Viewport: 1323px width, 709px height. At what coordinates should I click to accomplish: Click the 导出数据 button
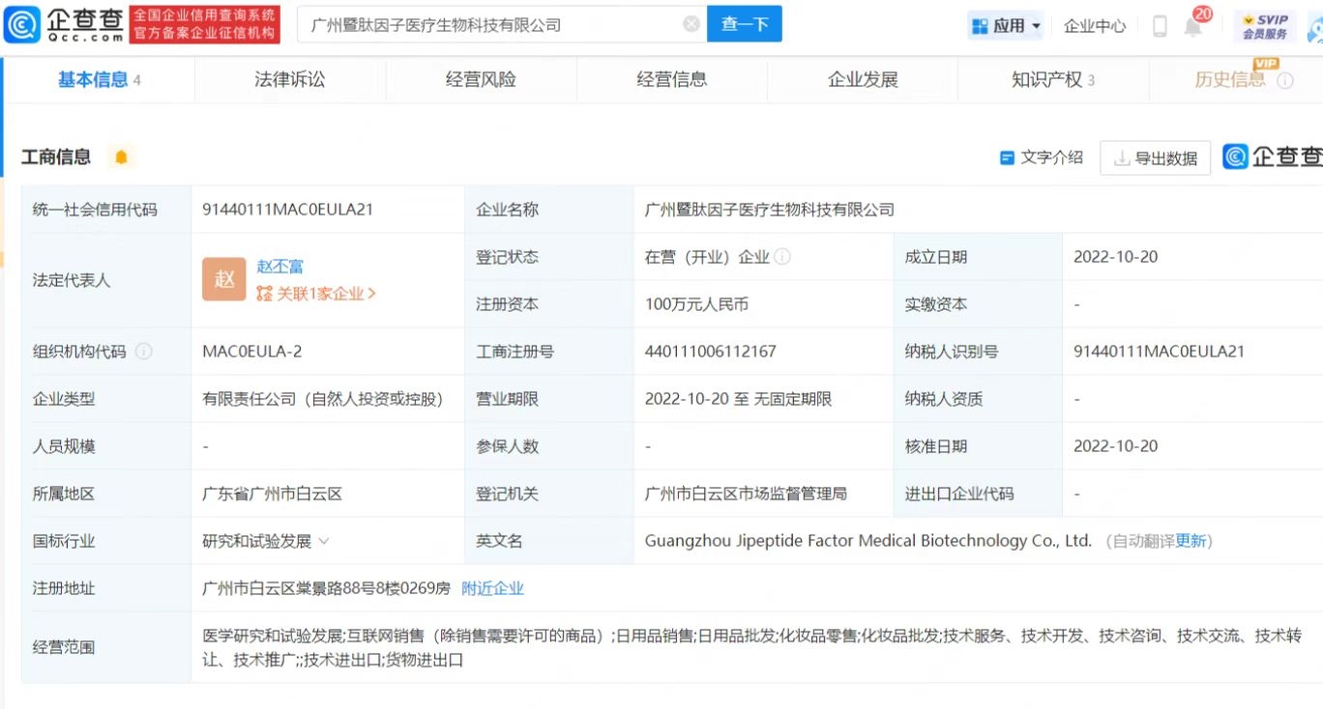[x=1155, y=158]
